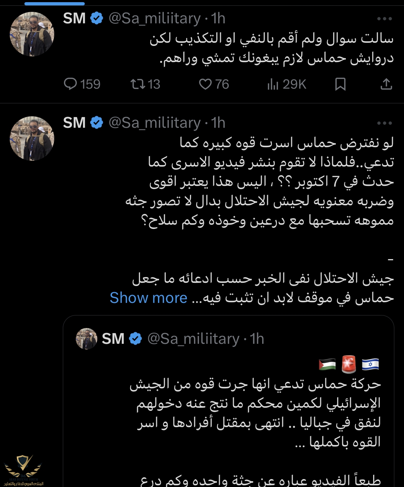The width and height of the screenshot is (404, 487).
Task: Open more options on first tweet
Action: click(x=385, y=19)
